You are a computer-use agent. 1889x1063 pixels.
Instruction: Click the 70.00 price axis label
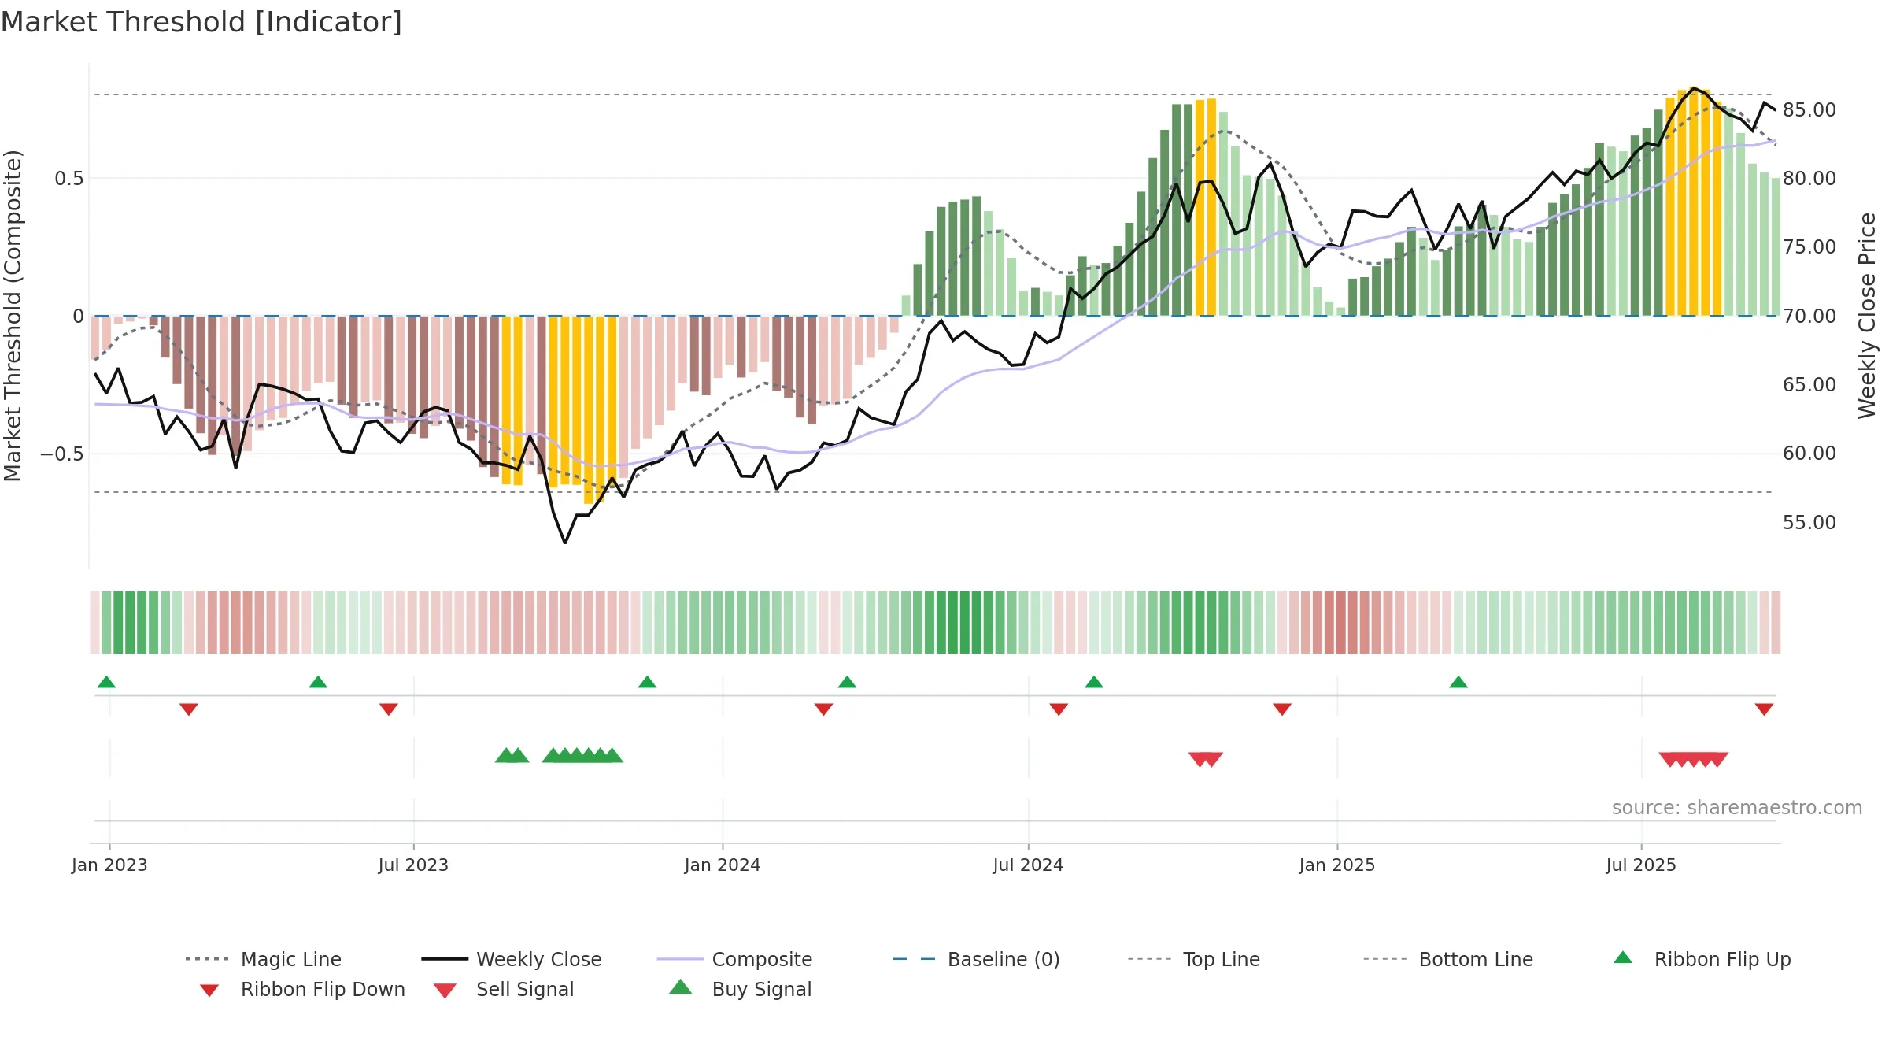click(x=1810, y=316)
